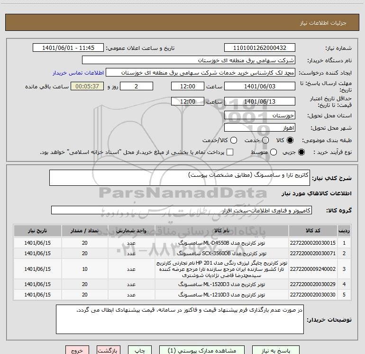Click item name with ML-1520D3 toner
This screenshot has height=354, width=365.
[x=222, y=284]
